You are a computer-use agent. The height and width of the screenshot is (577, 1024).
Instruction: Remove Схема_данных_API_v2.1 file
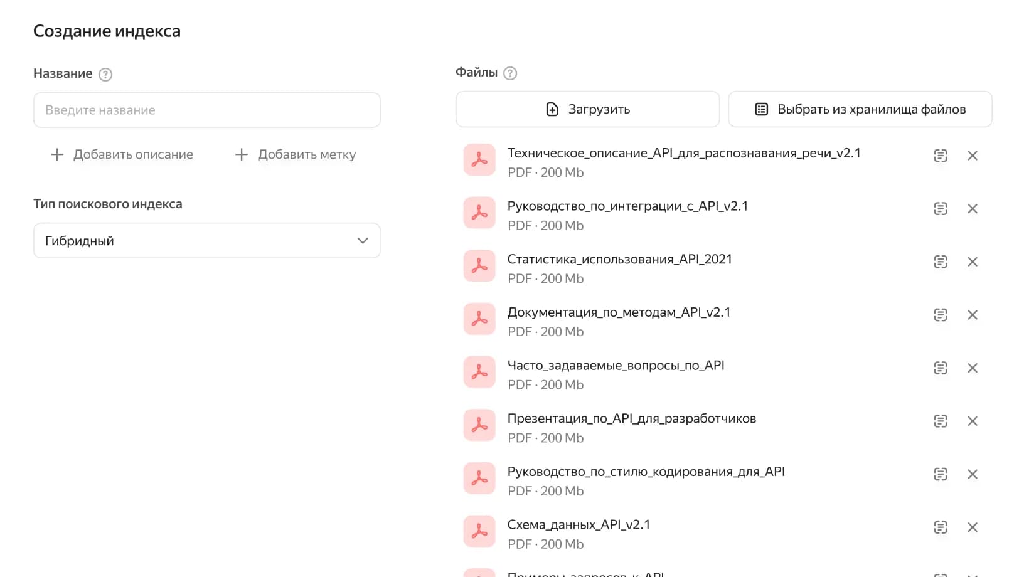point(973,527)
